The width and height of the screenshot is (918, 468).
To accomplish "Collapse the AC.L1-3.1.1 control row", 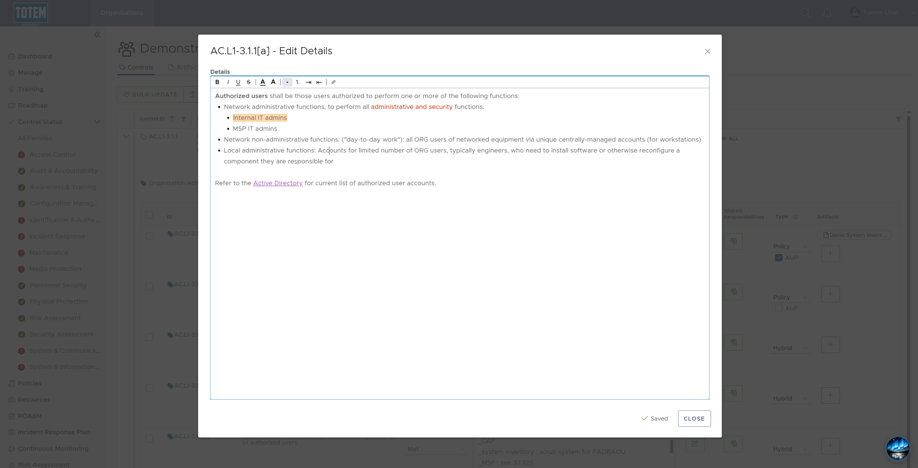I will (x=126, y=136).
